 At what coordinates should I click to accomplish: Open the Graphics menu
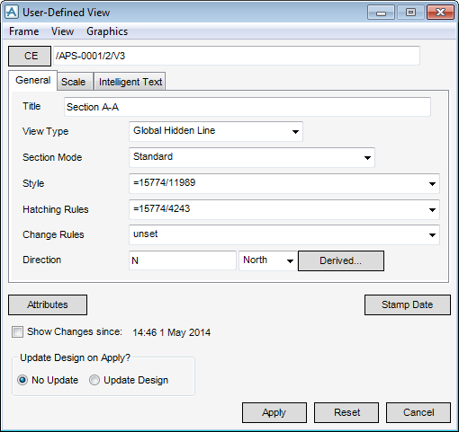107,31
